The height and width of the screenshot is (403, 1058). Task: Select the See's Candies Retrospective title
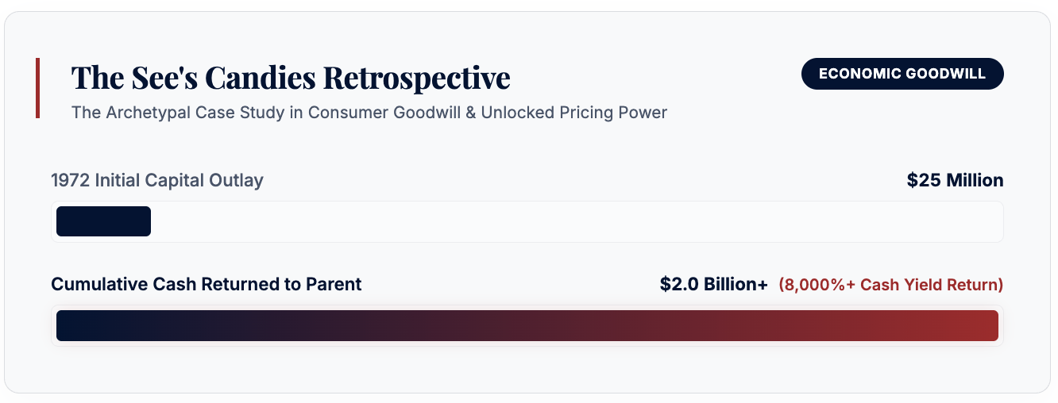pos(291,78)
